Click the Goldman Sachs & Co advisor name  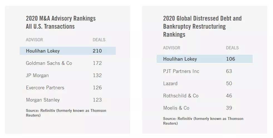(x=49, y=63)
